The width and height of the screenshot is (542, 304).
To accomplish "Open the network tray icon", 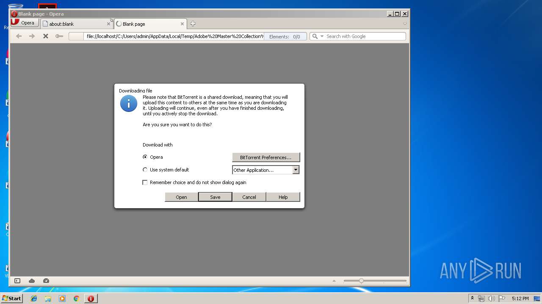I will 481,299.
